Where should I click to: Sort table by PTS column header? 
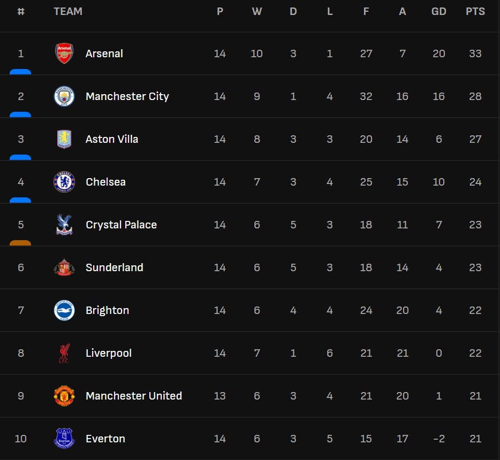click(x=475, y=11)
